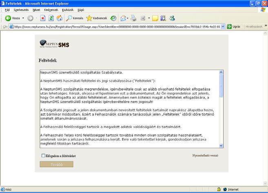Open the Fájl menu
Screen dimensions: 268x193
pyautogui.click(x=7, y=10)
